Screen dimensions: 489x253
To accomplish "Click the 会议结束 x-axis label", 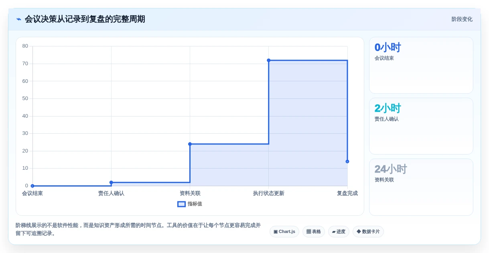I will (32, 193).
